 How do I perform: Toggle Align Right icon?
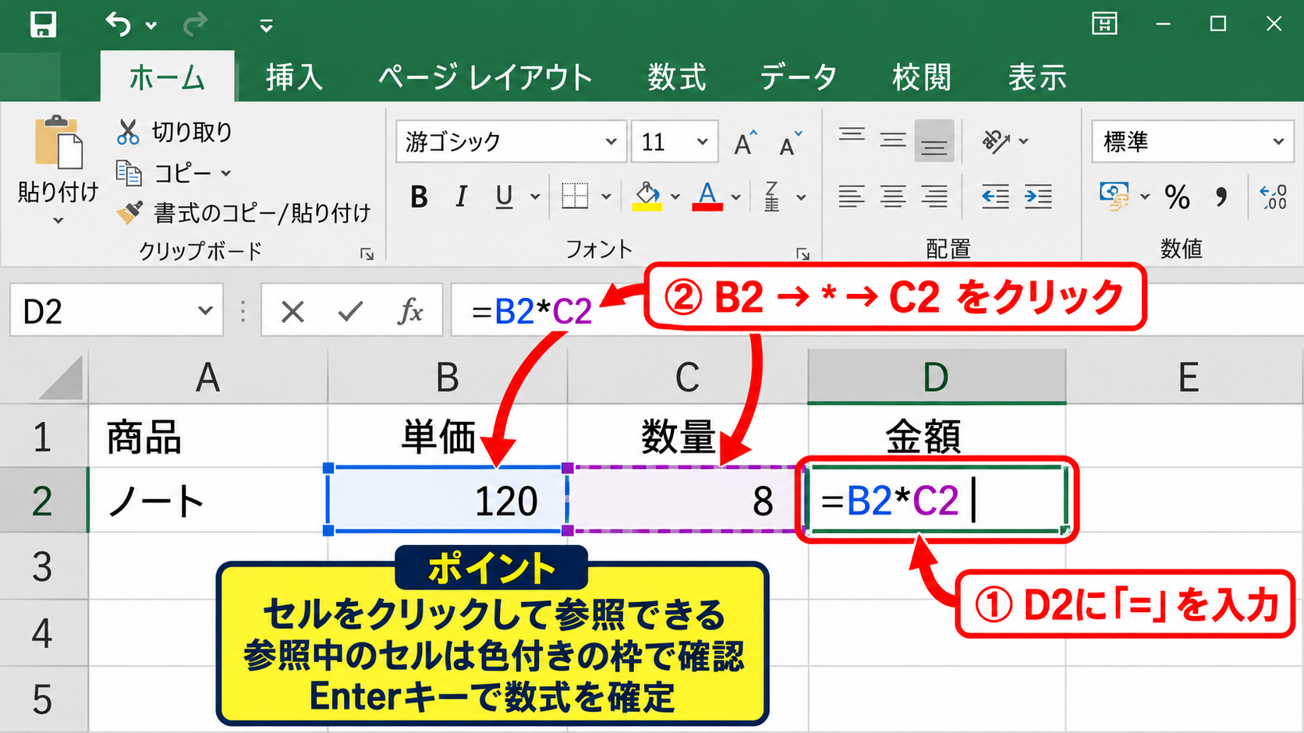click(934, 197)
